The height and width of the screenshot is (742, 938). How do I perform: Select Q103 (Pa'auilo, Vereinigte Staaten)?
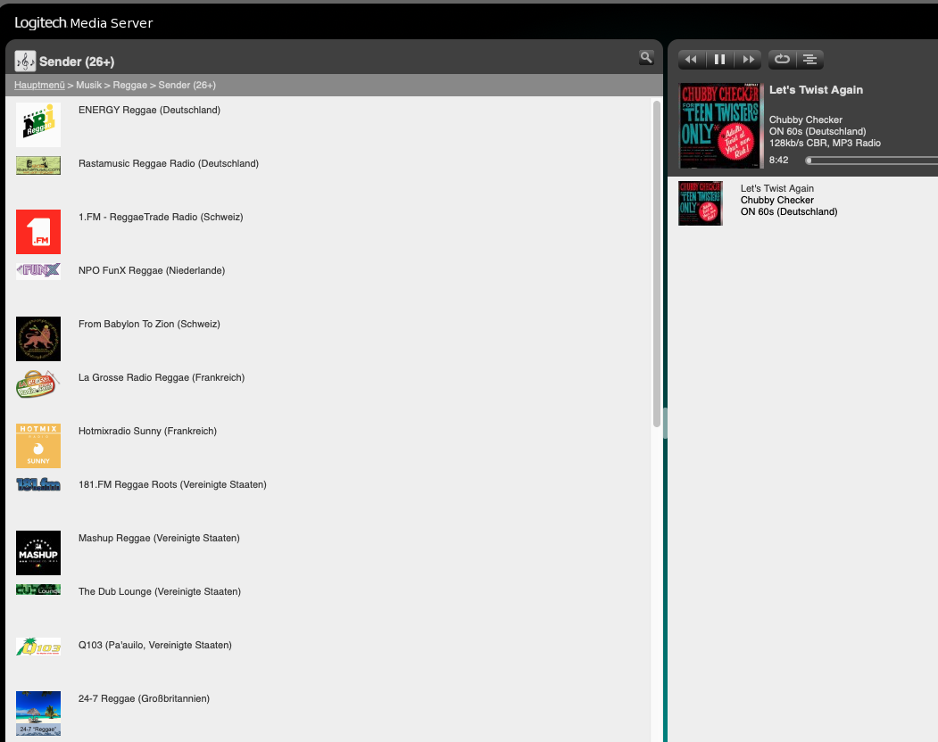pyautogui.click(x=155, y=645)
